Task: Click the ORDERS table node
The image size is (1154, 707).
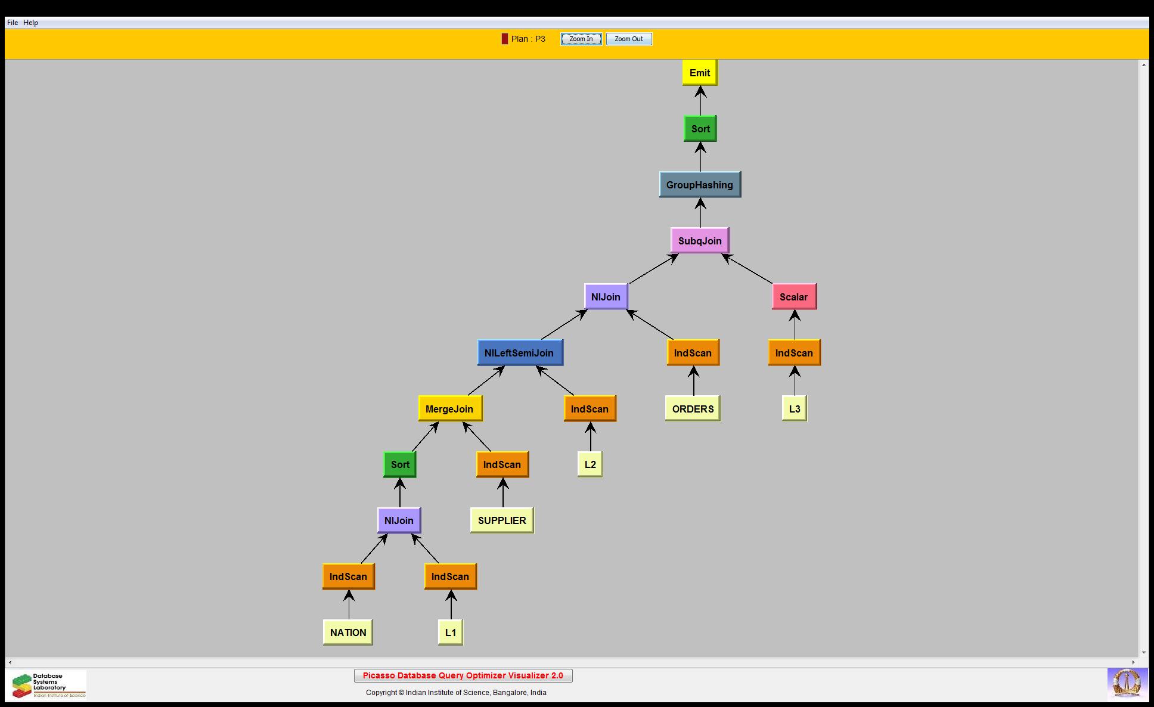Action: (x=693, y=409)
